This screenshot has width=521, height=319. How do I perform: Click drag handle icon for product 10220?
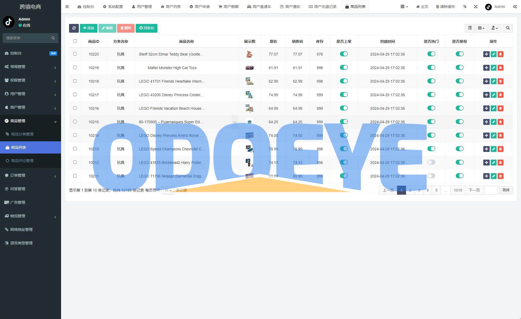pyautogui.click(x=486, y=54)
